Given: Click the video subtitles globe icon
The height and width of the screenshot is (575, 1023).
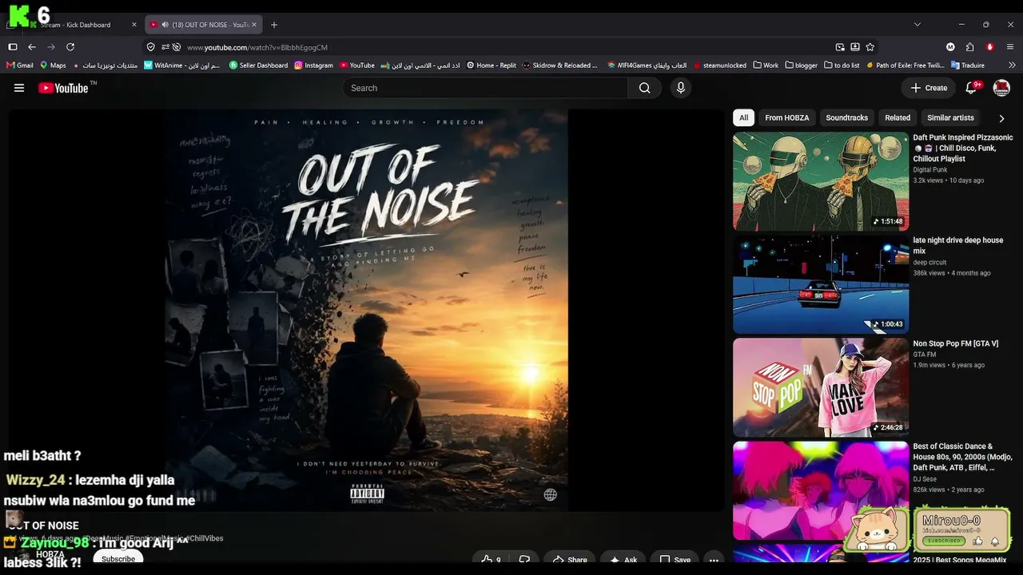Looking at the screenshot, I should [550, 494].
